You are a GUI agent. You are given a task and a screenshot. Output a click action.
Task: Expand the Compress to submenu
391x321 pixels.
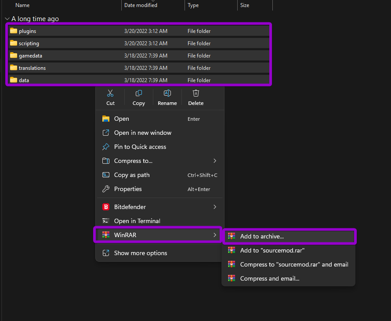tap(214, 161)
